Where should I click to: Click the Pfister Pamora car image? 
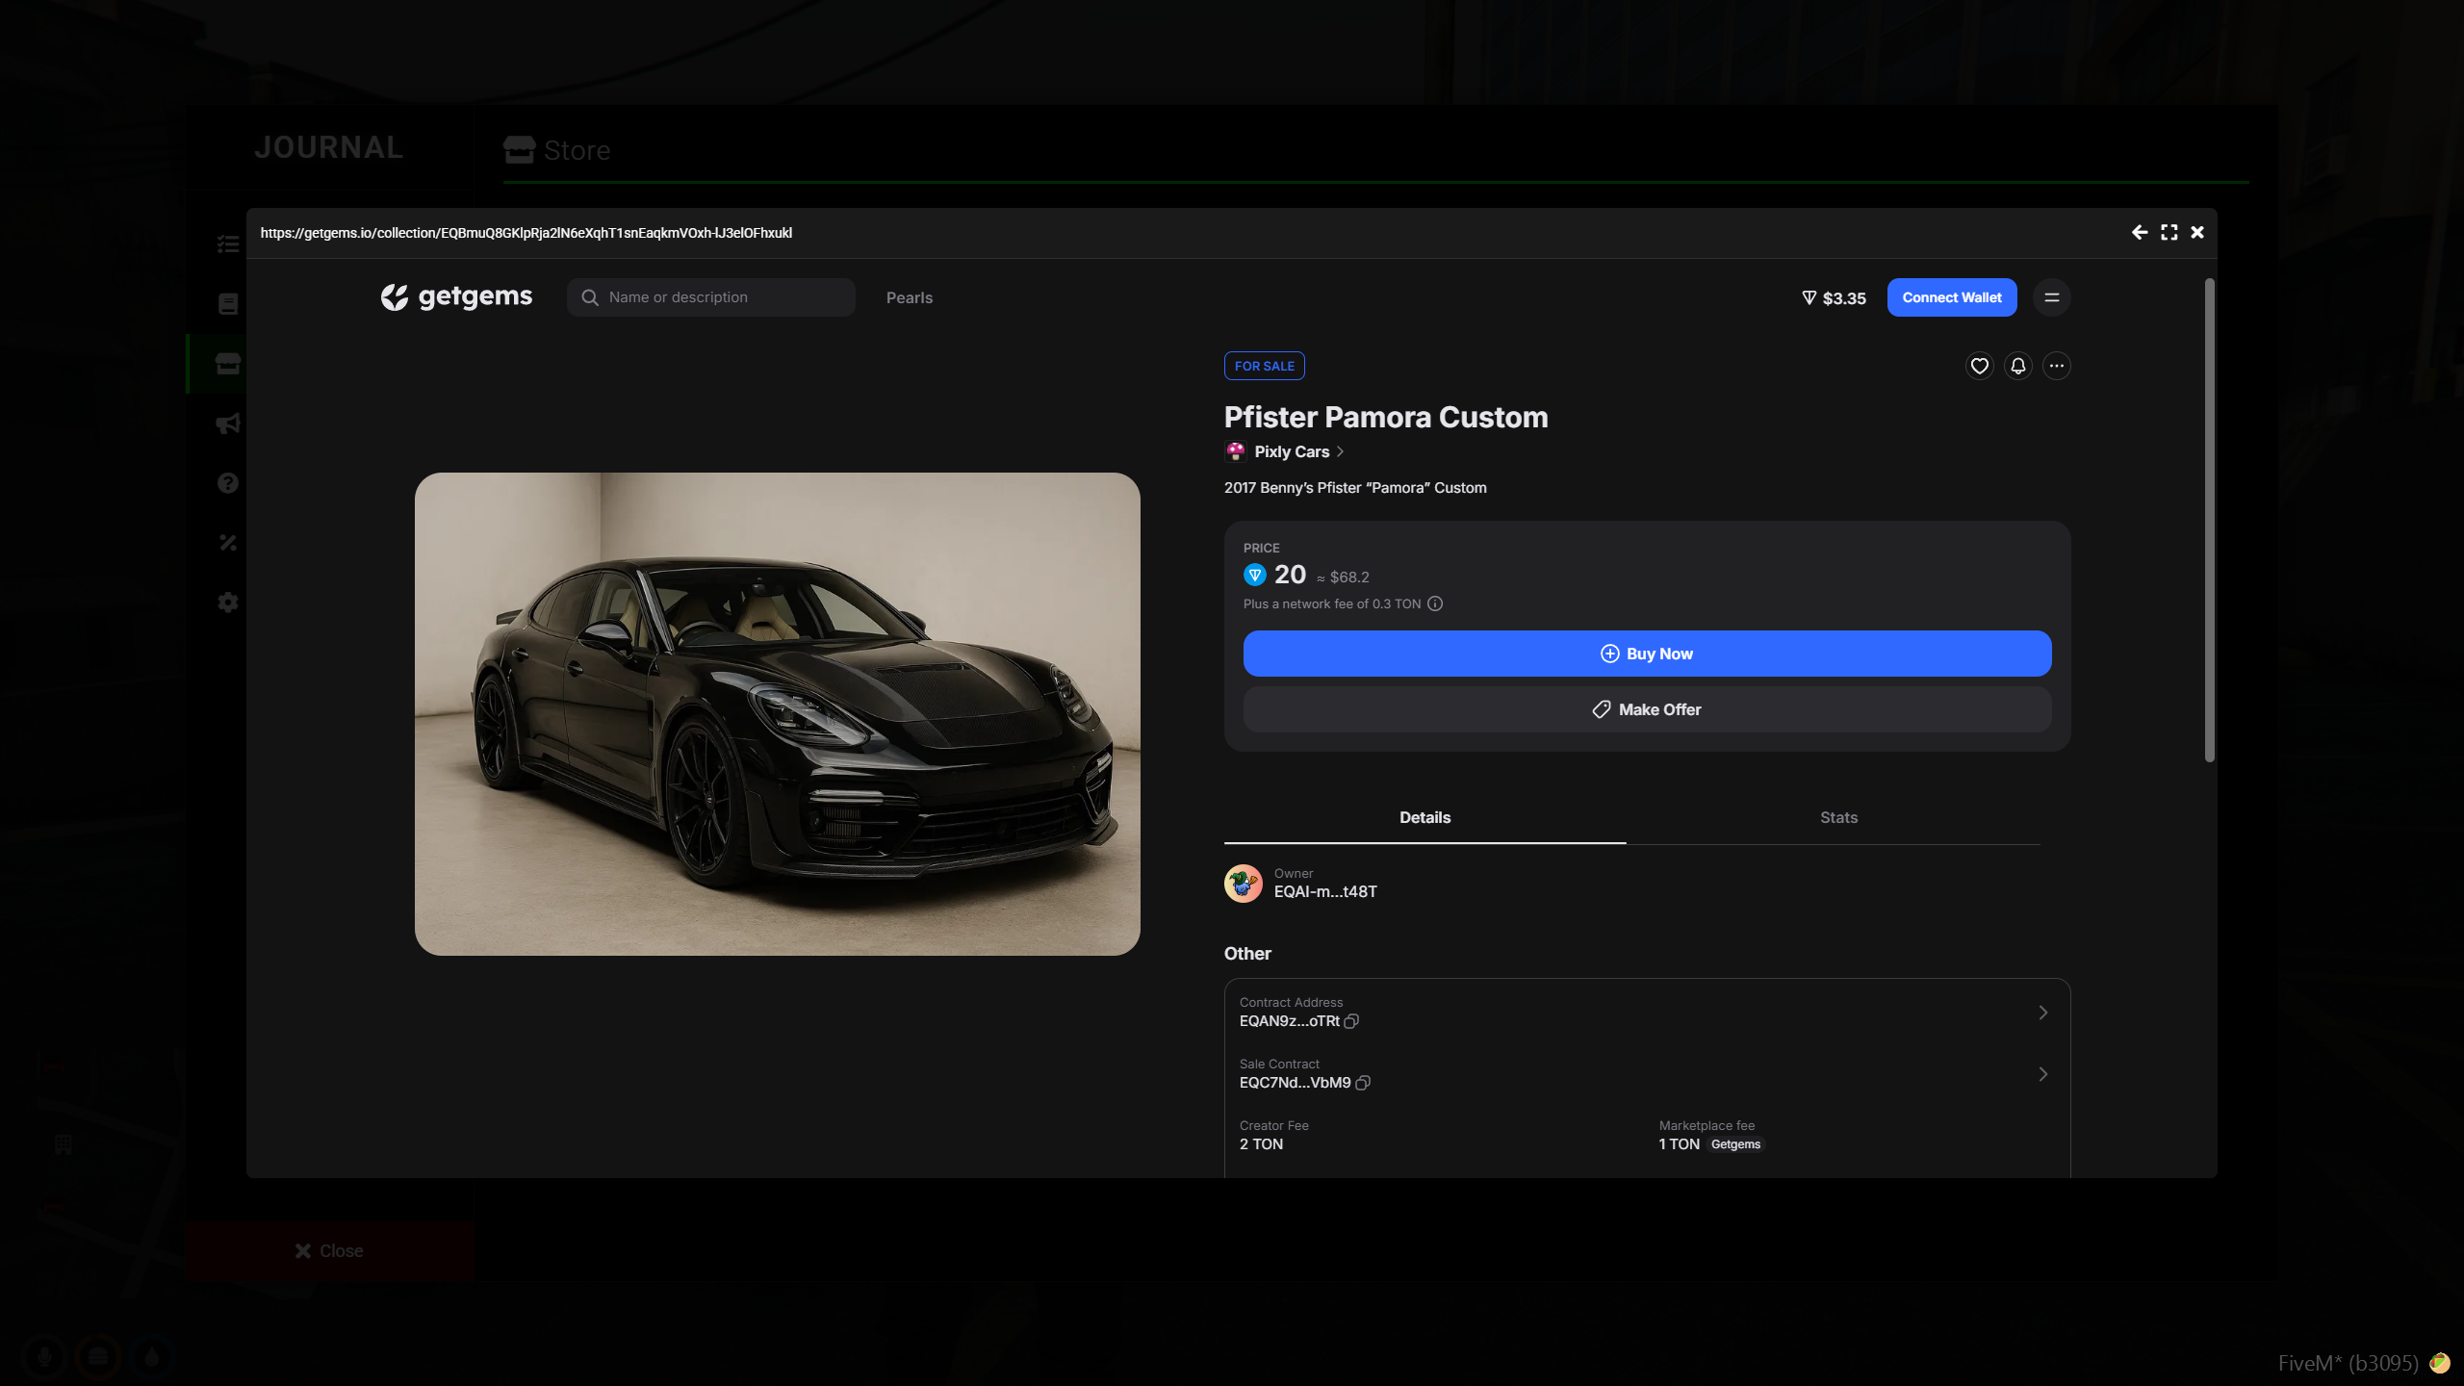pyautogui.click(x=777, y=714)
